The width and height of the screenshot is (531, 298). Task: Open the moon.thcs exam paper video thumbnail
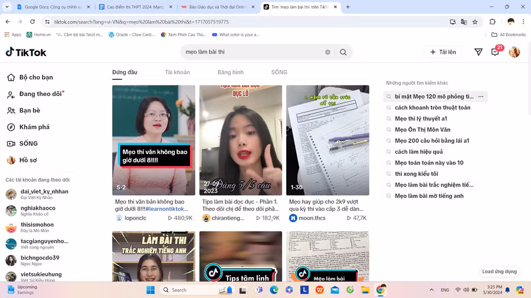pos(327,140)
